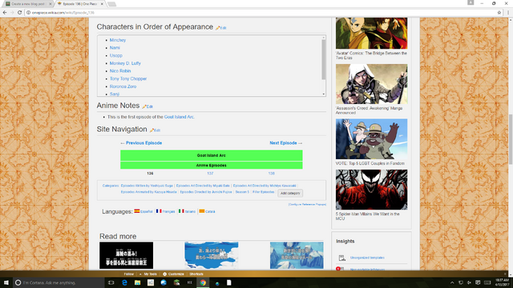513x288 pixels.
Task: Open the Chrome menu (three dots)
Action: [508, 13]
